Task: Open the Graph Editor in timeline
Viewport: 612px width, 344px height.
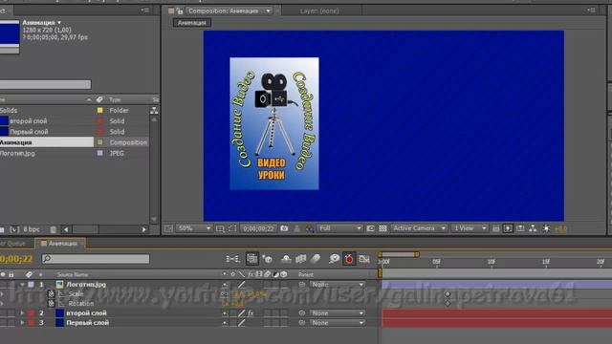Action: [363, 259]
